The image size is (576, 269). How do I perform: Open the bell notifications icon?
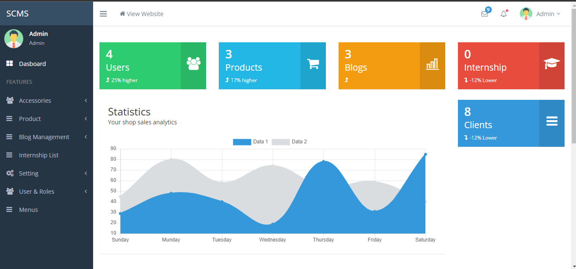504,14
